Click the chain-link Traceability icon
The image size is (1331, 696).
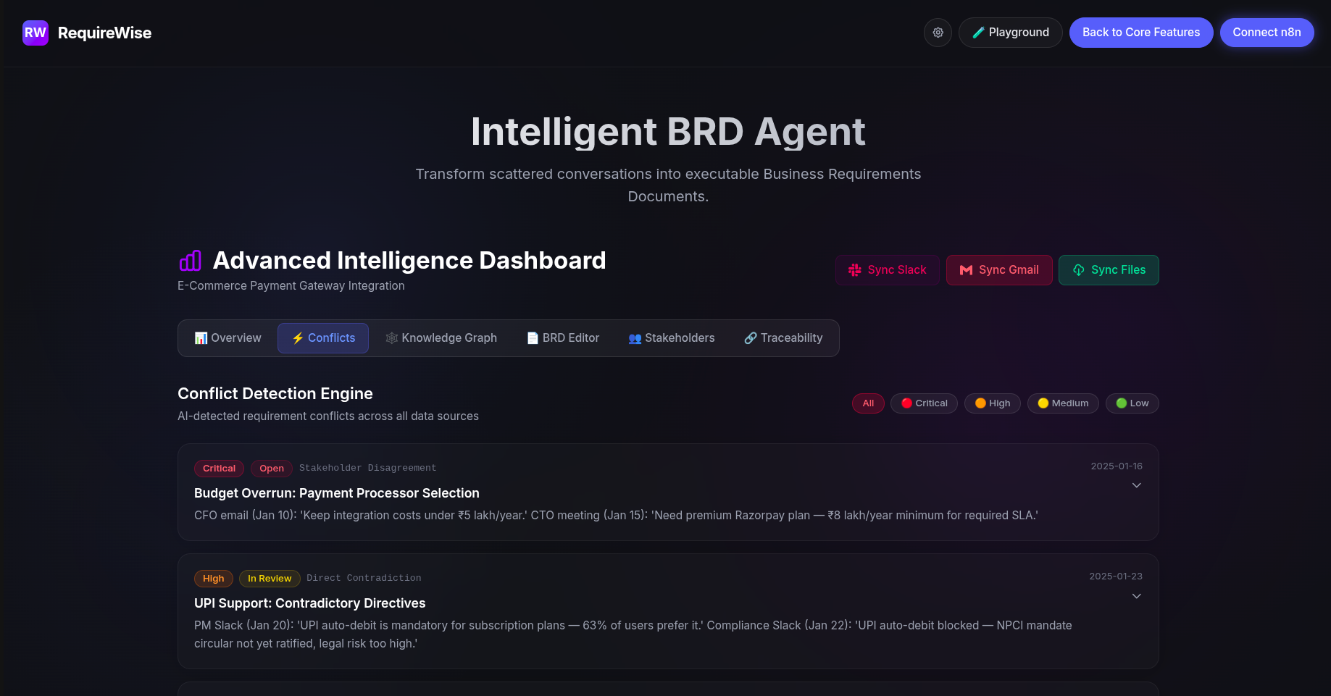750,337
